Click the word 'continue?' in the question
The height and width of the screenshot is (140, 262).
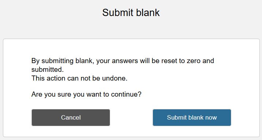[126, 94]
